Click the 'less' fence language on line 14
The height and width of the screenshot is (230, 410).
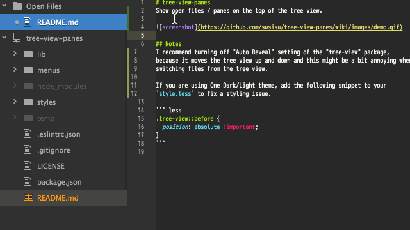[175, 111]
